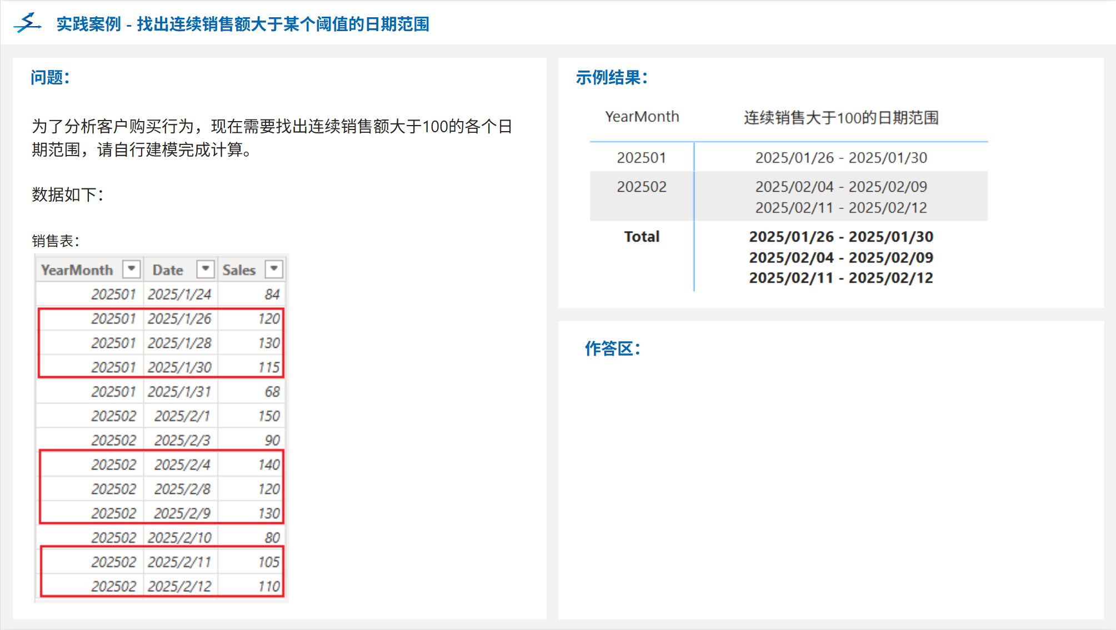The image size is (1116, 630).
Task: Select the 202502 row in result table
Action: 641,187
